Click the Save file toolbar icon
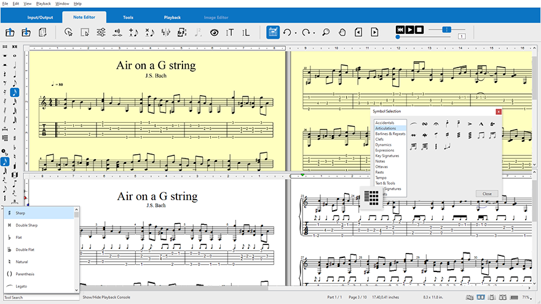This screenshot has width=541, height=304. (26, 33)
